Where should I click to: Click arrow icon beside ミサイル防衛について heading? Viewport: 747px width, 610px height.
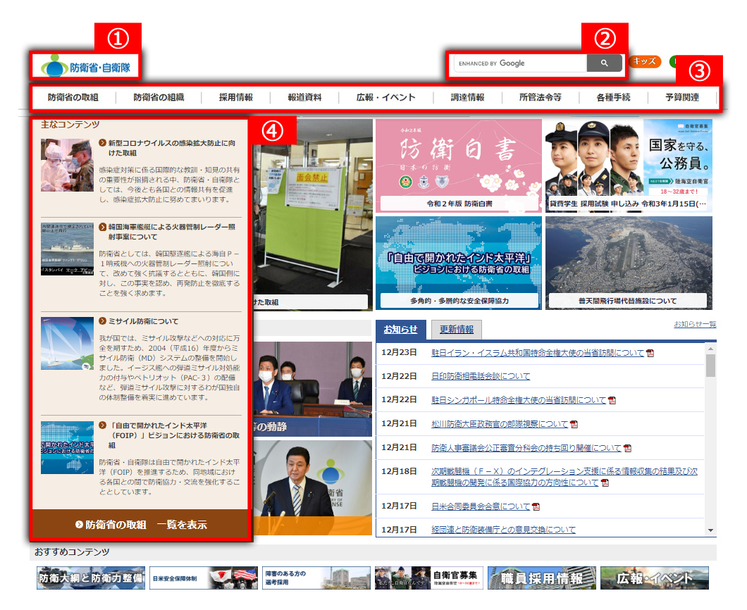(102, 321)
